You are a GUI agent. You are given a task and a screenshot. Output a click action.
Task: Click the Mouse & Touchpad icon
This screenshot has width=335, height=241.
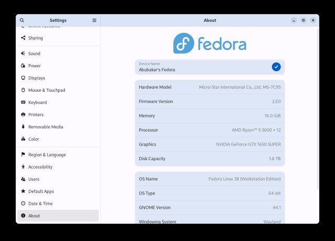(x=23, y=90)
